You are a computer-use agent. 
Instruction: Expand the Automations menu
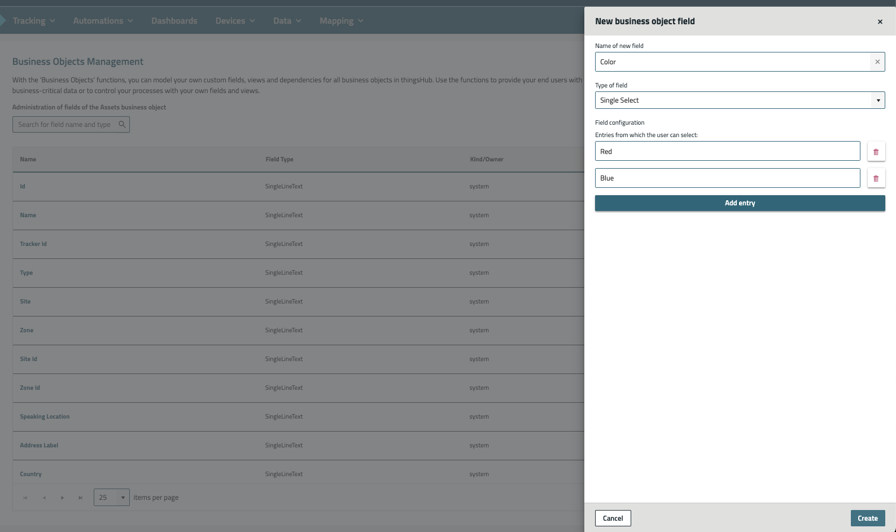[103, 21]
